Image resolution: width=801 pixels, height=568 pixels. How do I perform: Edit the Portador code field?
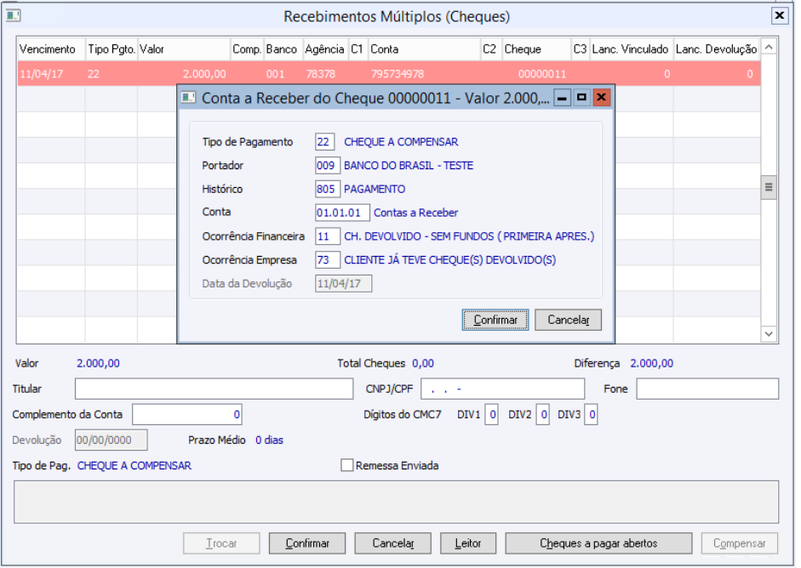pos(328,165)
